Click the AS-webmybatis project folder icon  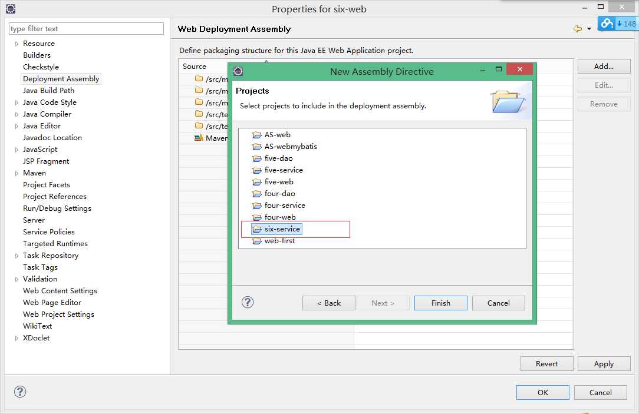[257, 147]
